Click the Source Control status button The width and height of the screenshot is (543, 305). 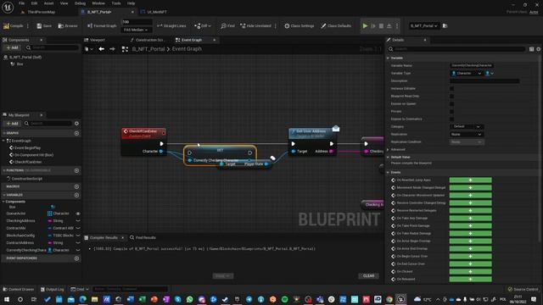tap(523, 289)
